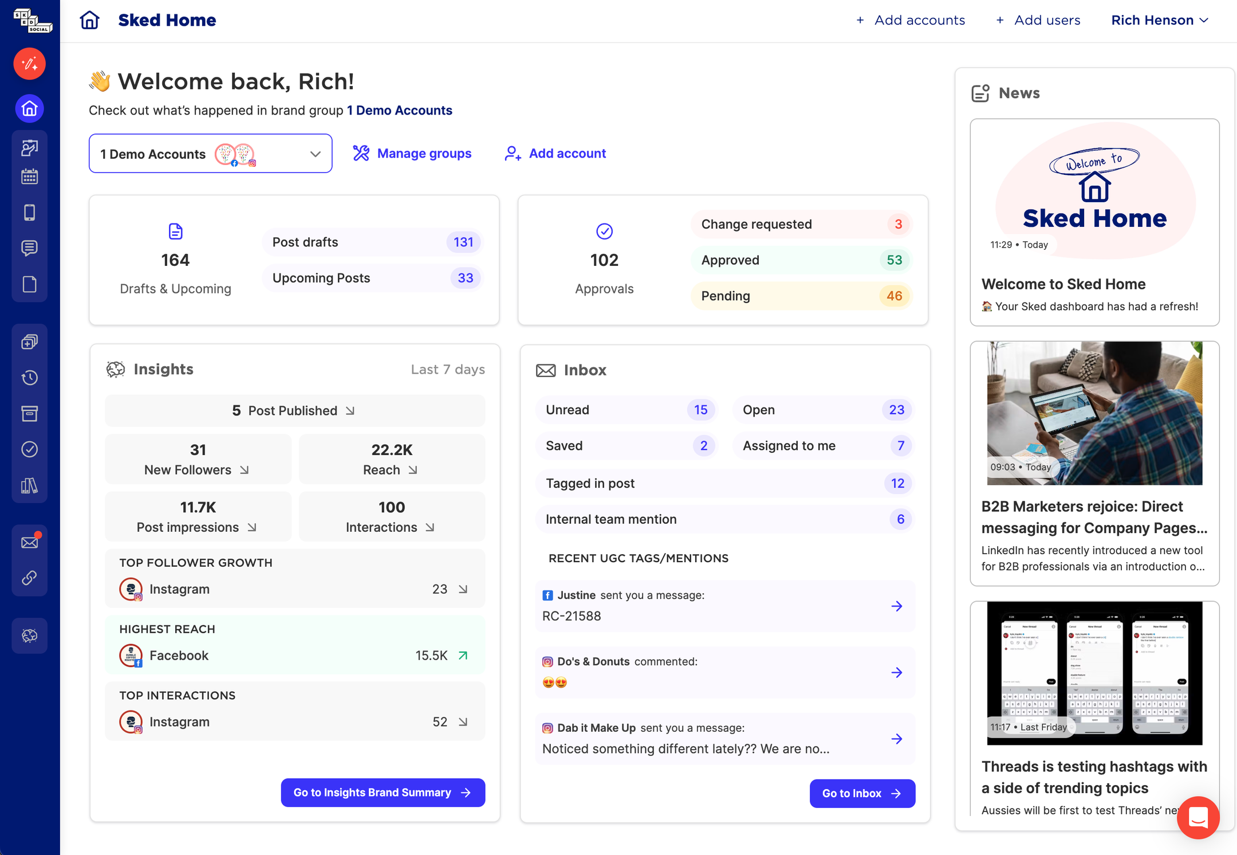Open the red chat support bubble
Screen dimensions: 1237x855
coord(1198,817)
